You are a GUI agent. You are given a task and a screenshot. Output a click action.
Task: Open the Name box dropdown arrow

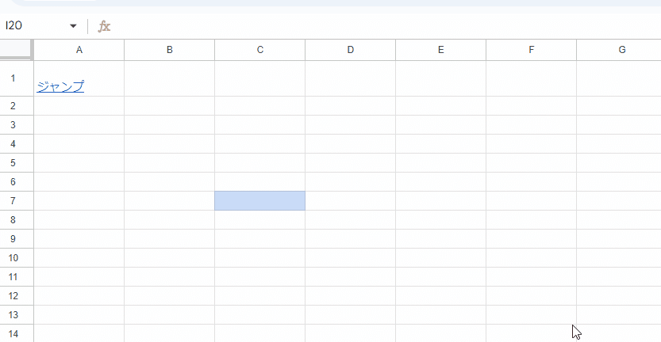click(73, 26)
